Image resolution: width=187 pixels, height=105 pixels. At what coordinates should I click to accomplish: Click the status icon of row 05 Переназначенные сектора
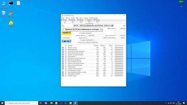pyautogui.click(x=63, y=53)
